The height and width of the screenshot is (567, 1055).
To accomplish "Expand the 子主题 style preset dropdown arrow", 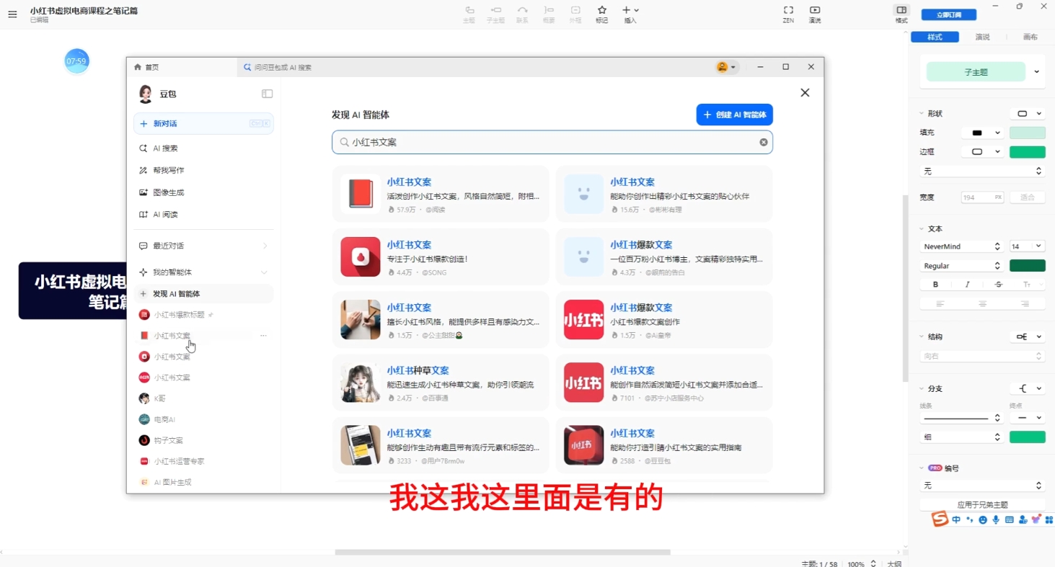I will coord(1037,71).
